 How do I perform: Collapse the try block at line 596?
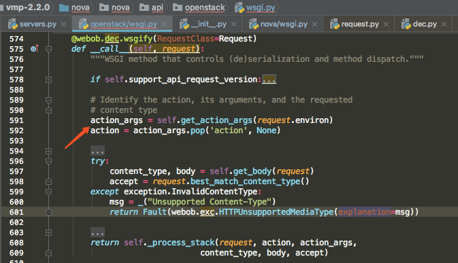tap(49, 161)
